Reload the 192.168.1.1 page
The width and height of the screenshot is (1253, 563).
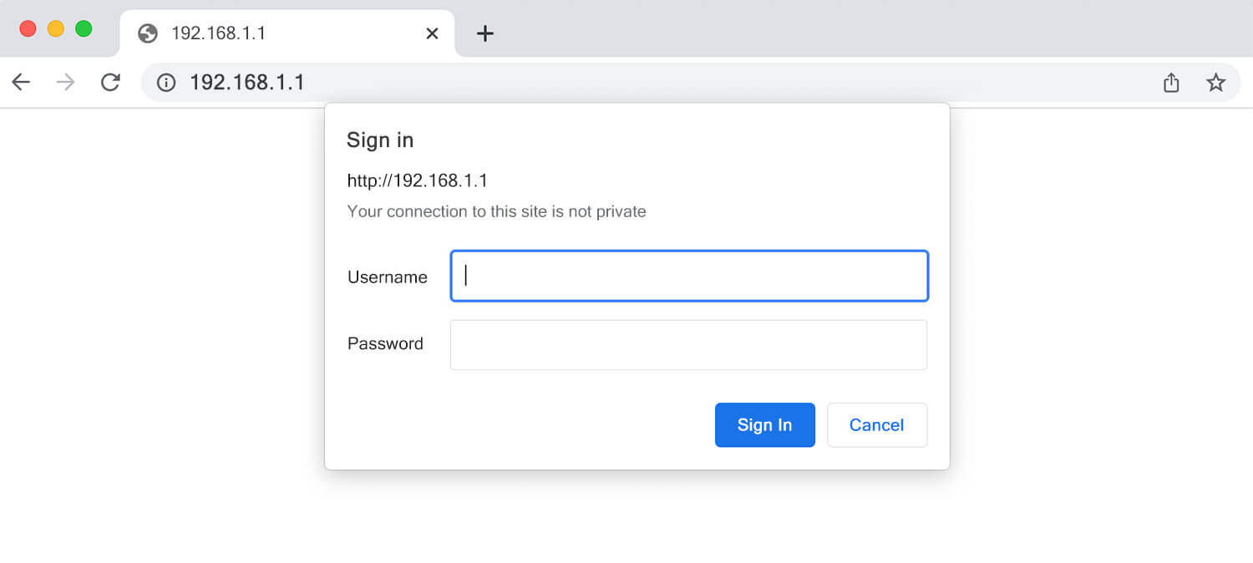tap(110, 82)
